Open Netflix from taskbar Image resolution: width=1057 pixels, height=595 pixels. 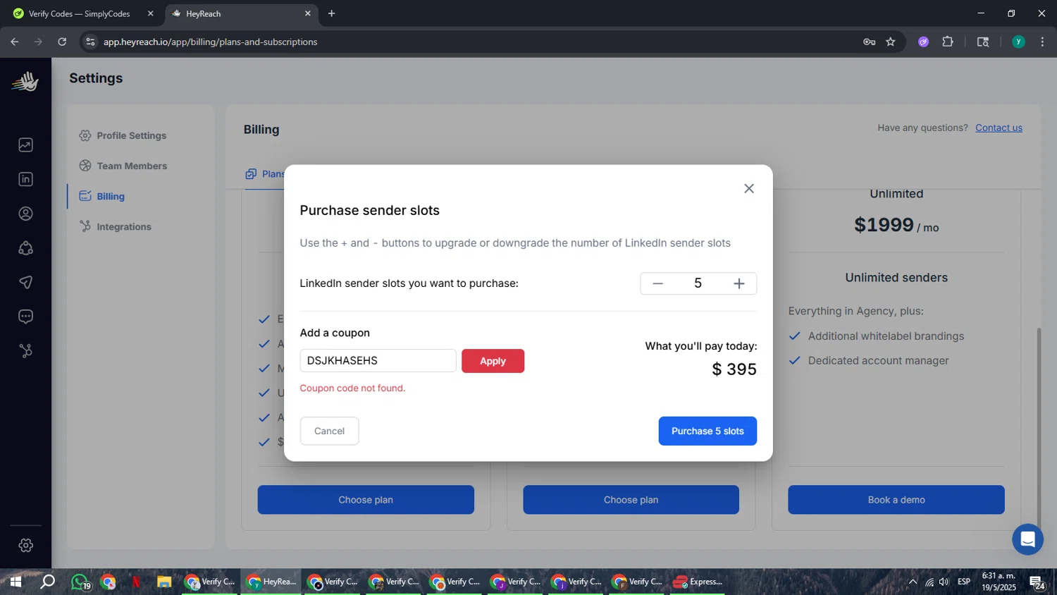[136, 582]
